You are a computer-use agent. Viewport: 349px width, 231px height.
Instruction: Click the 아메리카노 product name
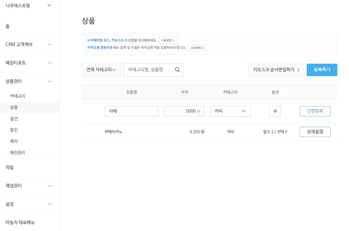point(113,132)
